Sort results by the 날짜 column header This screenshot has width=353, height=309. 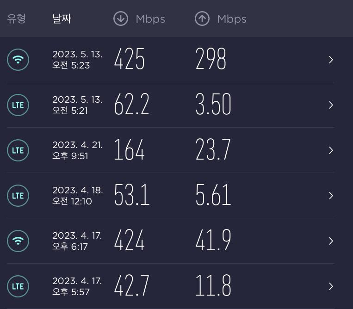click(62, 19)
